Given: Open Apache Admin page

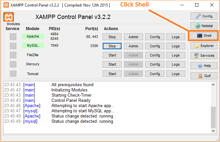Looking at the screenshot, I should [x=133, y=37].
